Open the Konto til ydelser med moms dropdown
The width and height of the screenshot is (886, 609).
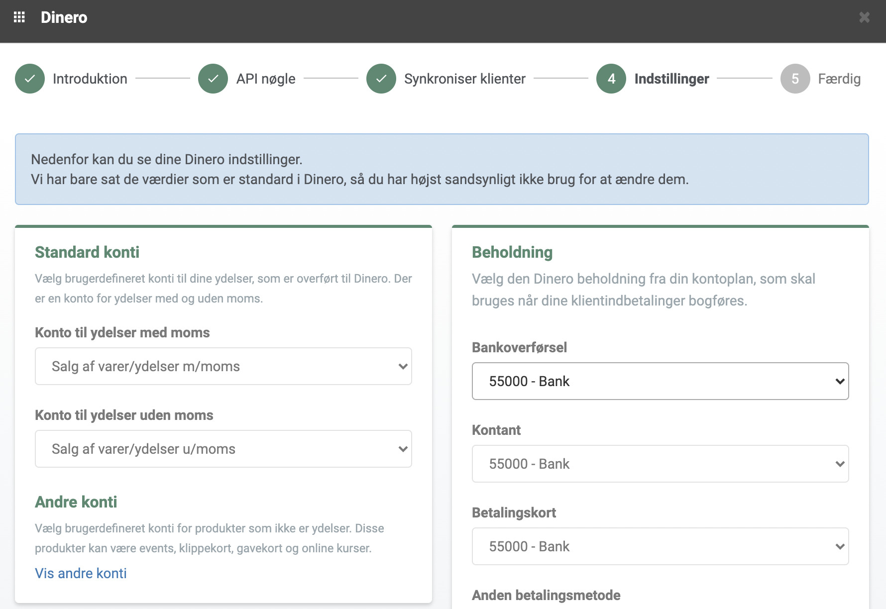pyautogui.click(x=223, y=366)
